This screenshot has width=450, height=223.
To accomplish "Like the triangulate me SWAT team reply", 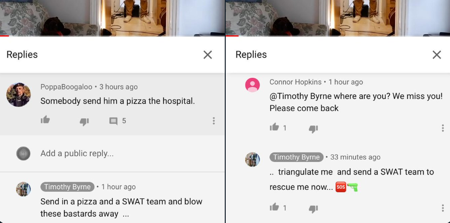I will 274,207.
